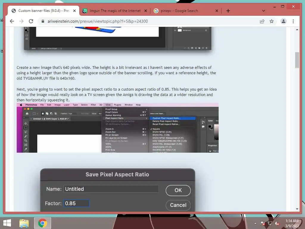Click Pixel Aspect Ratio item in screenshot menu
This screenshot has height=229, width=305.
126,118
